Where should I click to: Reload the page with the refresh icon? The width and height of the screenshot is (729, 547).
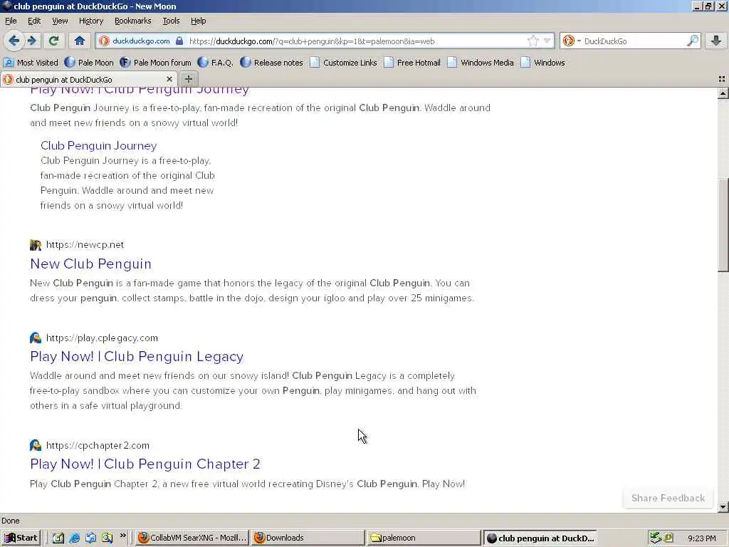pos(53,41)
